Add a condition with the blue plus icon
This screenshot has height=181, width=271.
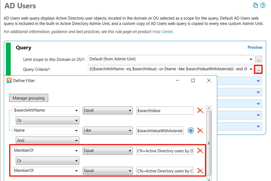click(191, 131)
